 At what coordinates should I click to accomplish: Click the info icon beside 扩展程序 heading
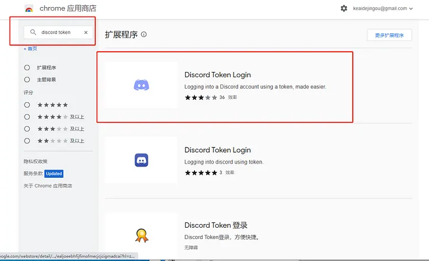click(144, 34)
